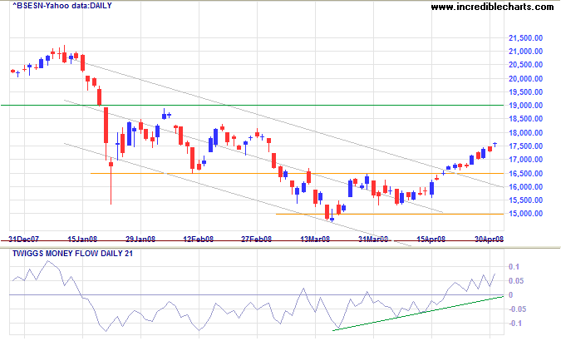Click the 30Apr08 date label
Screen dimensions: 561x341
coord(489,239)
